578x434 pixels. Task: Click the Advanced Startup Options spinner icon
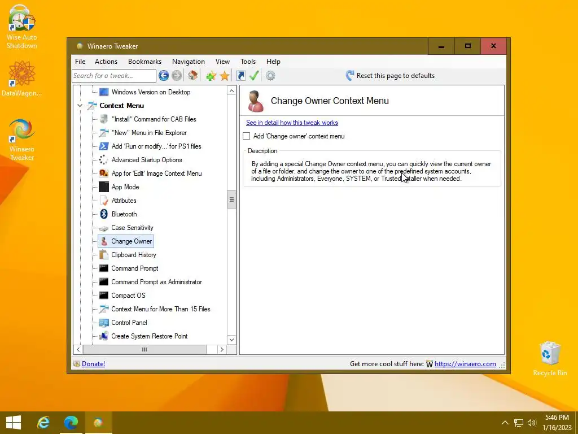coord(104,160)
